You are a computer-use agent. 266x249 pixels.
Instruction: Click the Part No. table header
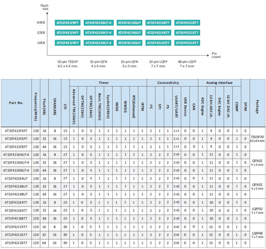16,103
